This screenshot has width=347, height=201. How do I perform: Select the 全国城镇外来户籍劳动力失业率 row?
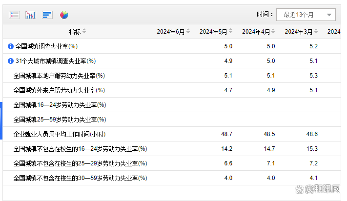tap(172, 90)
